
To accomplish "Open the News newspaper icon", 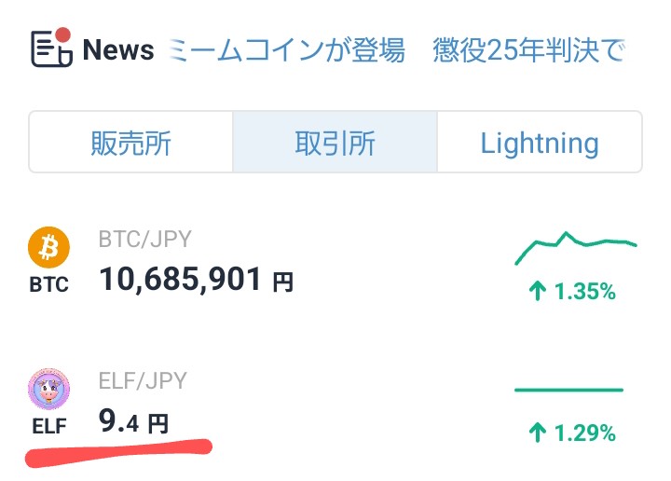I will [x=52, y=48].
